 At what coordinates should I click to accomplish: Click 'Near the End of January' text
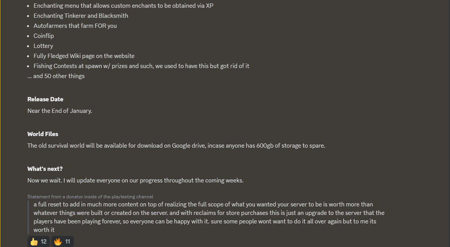pyautogui.click(x=60, y=111)
